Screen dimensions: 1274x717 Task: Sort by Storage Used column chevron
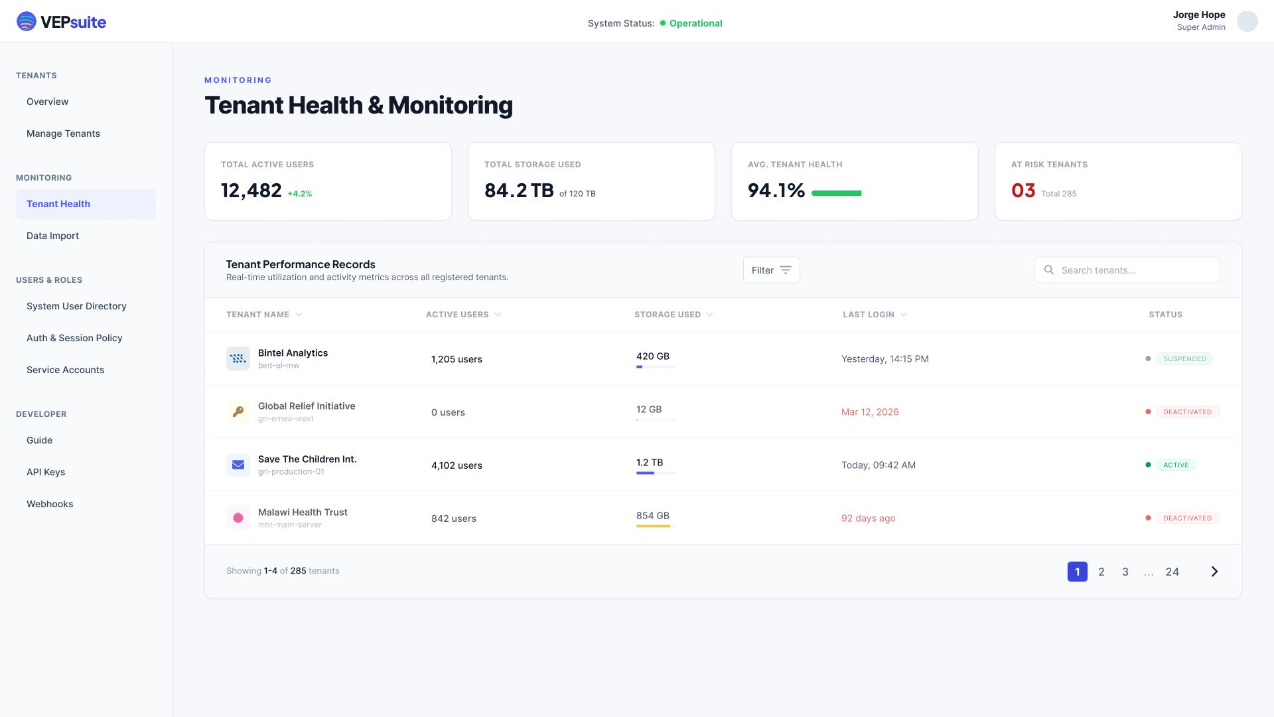click(x=710, y=315)
